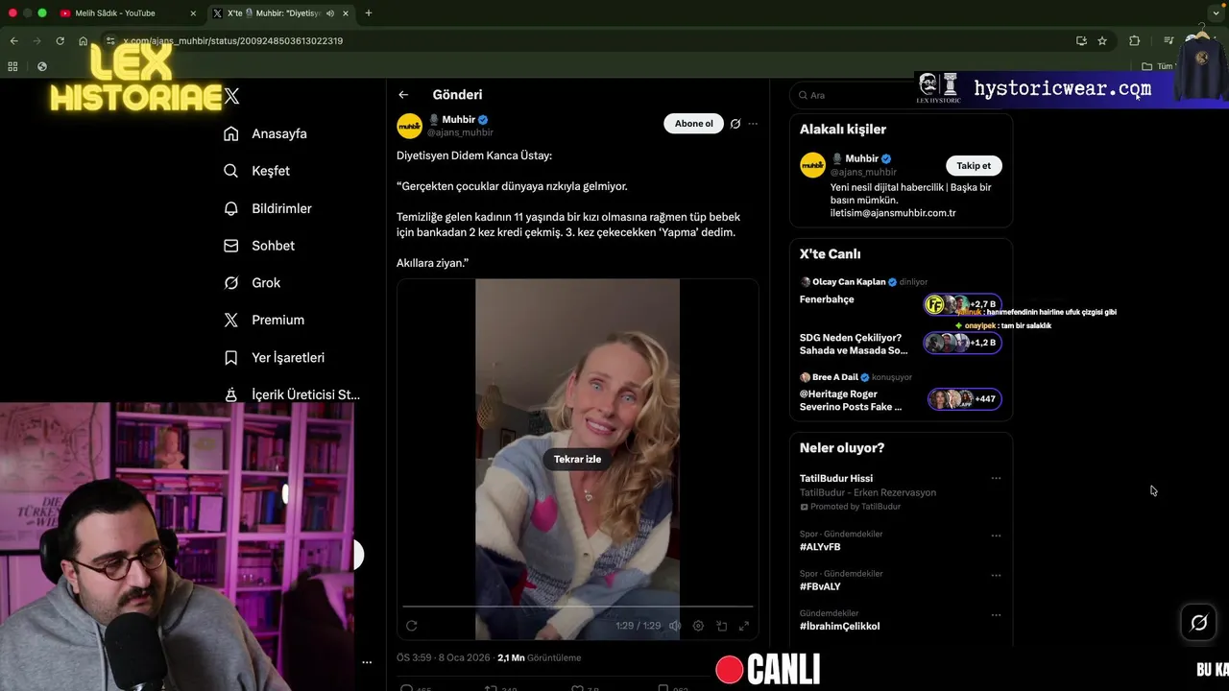Click the magnifier icon beside Keşfet
The image size is (1229, 691).
[x=230, y=171]
